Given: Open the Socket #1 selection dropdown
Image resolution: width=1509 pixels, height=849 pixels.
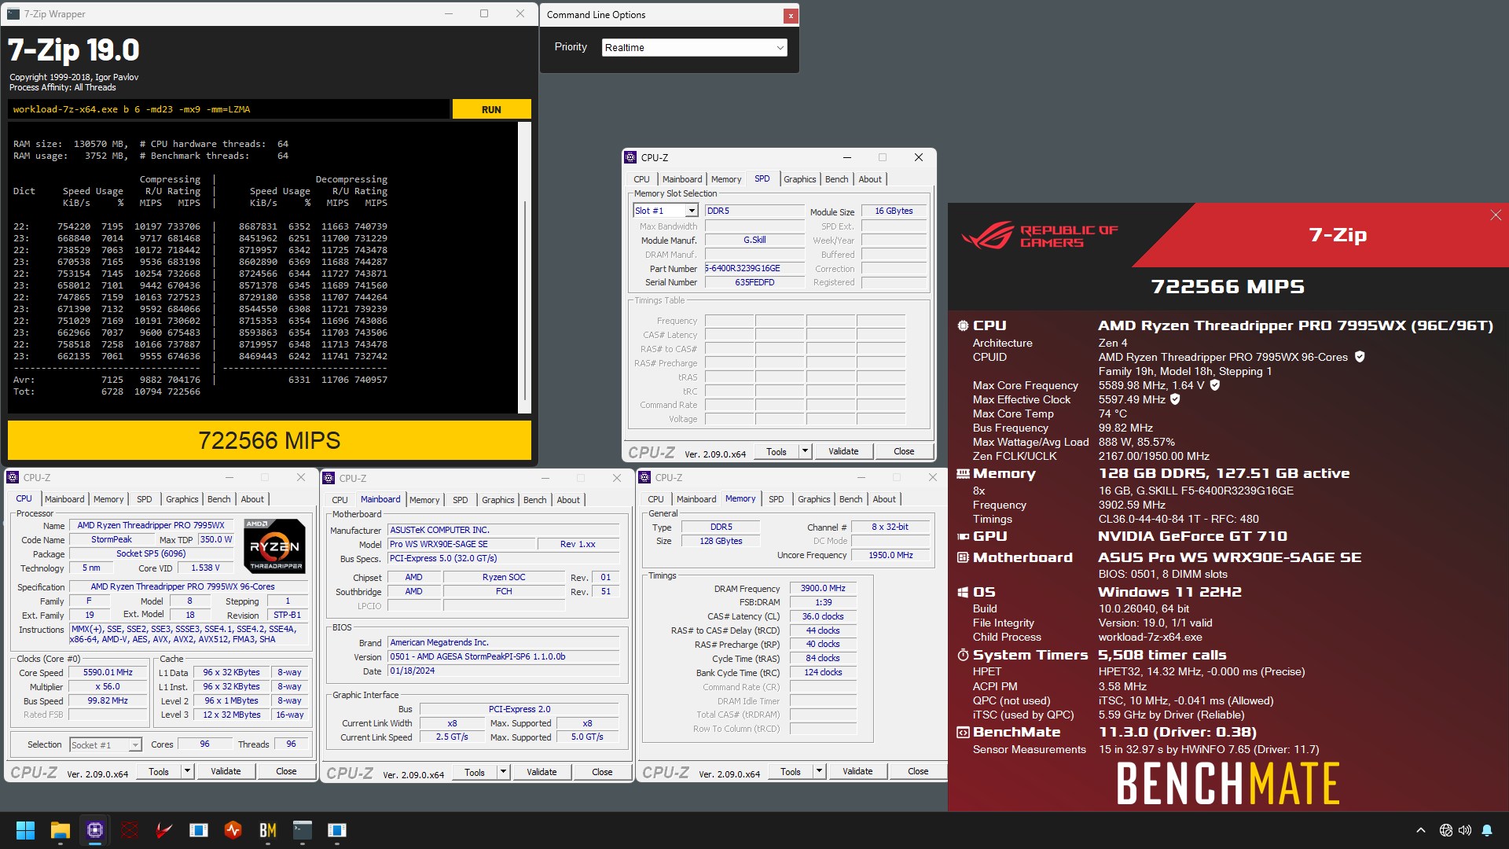Looking at the screenshot, I should 105,744.
